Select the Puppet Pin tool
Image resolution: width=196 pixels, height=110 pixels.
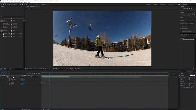[29, 4]
